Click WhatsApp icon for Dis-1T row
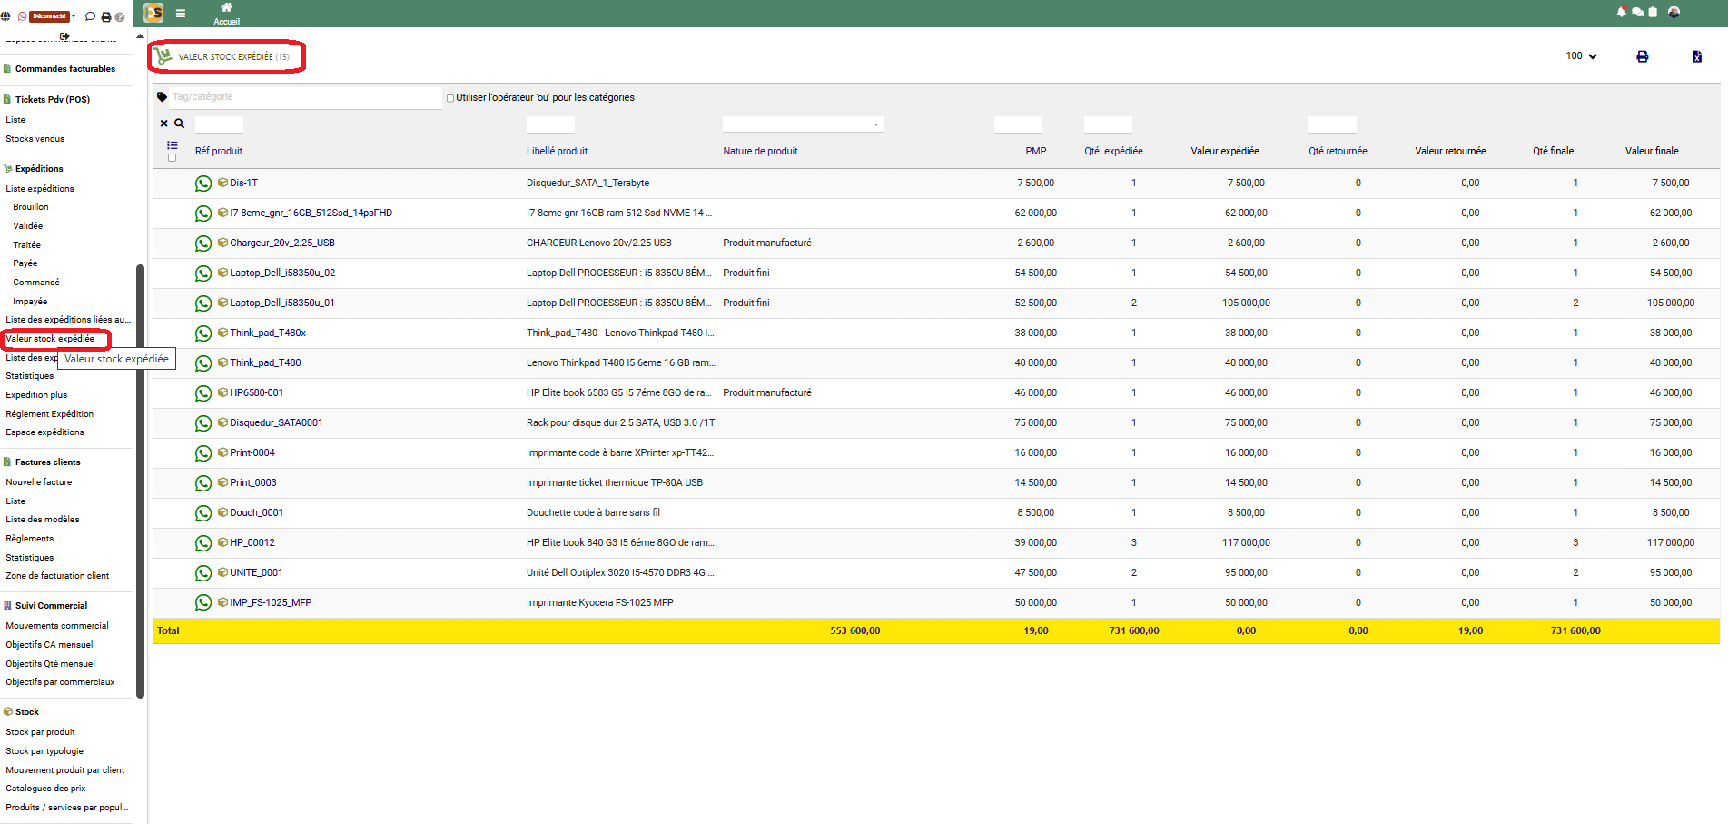 click(x=203, y=184)
